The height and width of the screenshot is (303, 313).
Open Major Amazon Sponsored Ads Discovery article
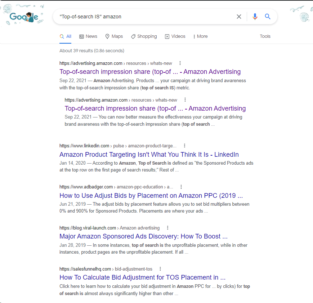point(143,236)
